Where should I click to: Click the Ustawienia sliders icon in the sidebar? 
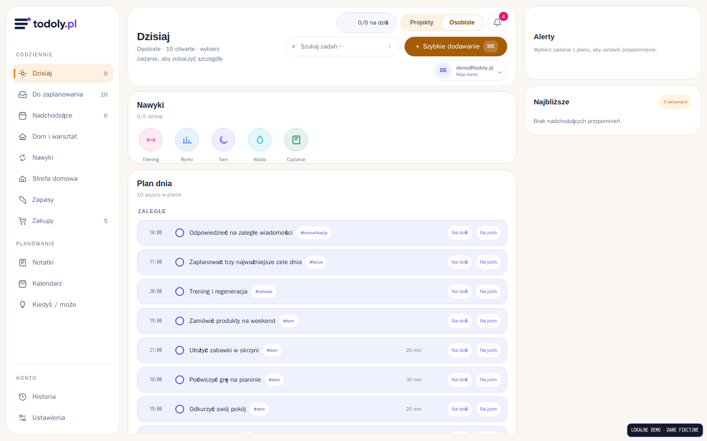click(23, 418)
